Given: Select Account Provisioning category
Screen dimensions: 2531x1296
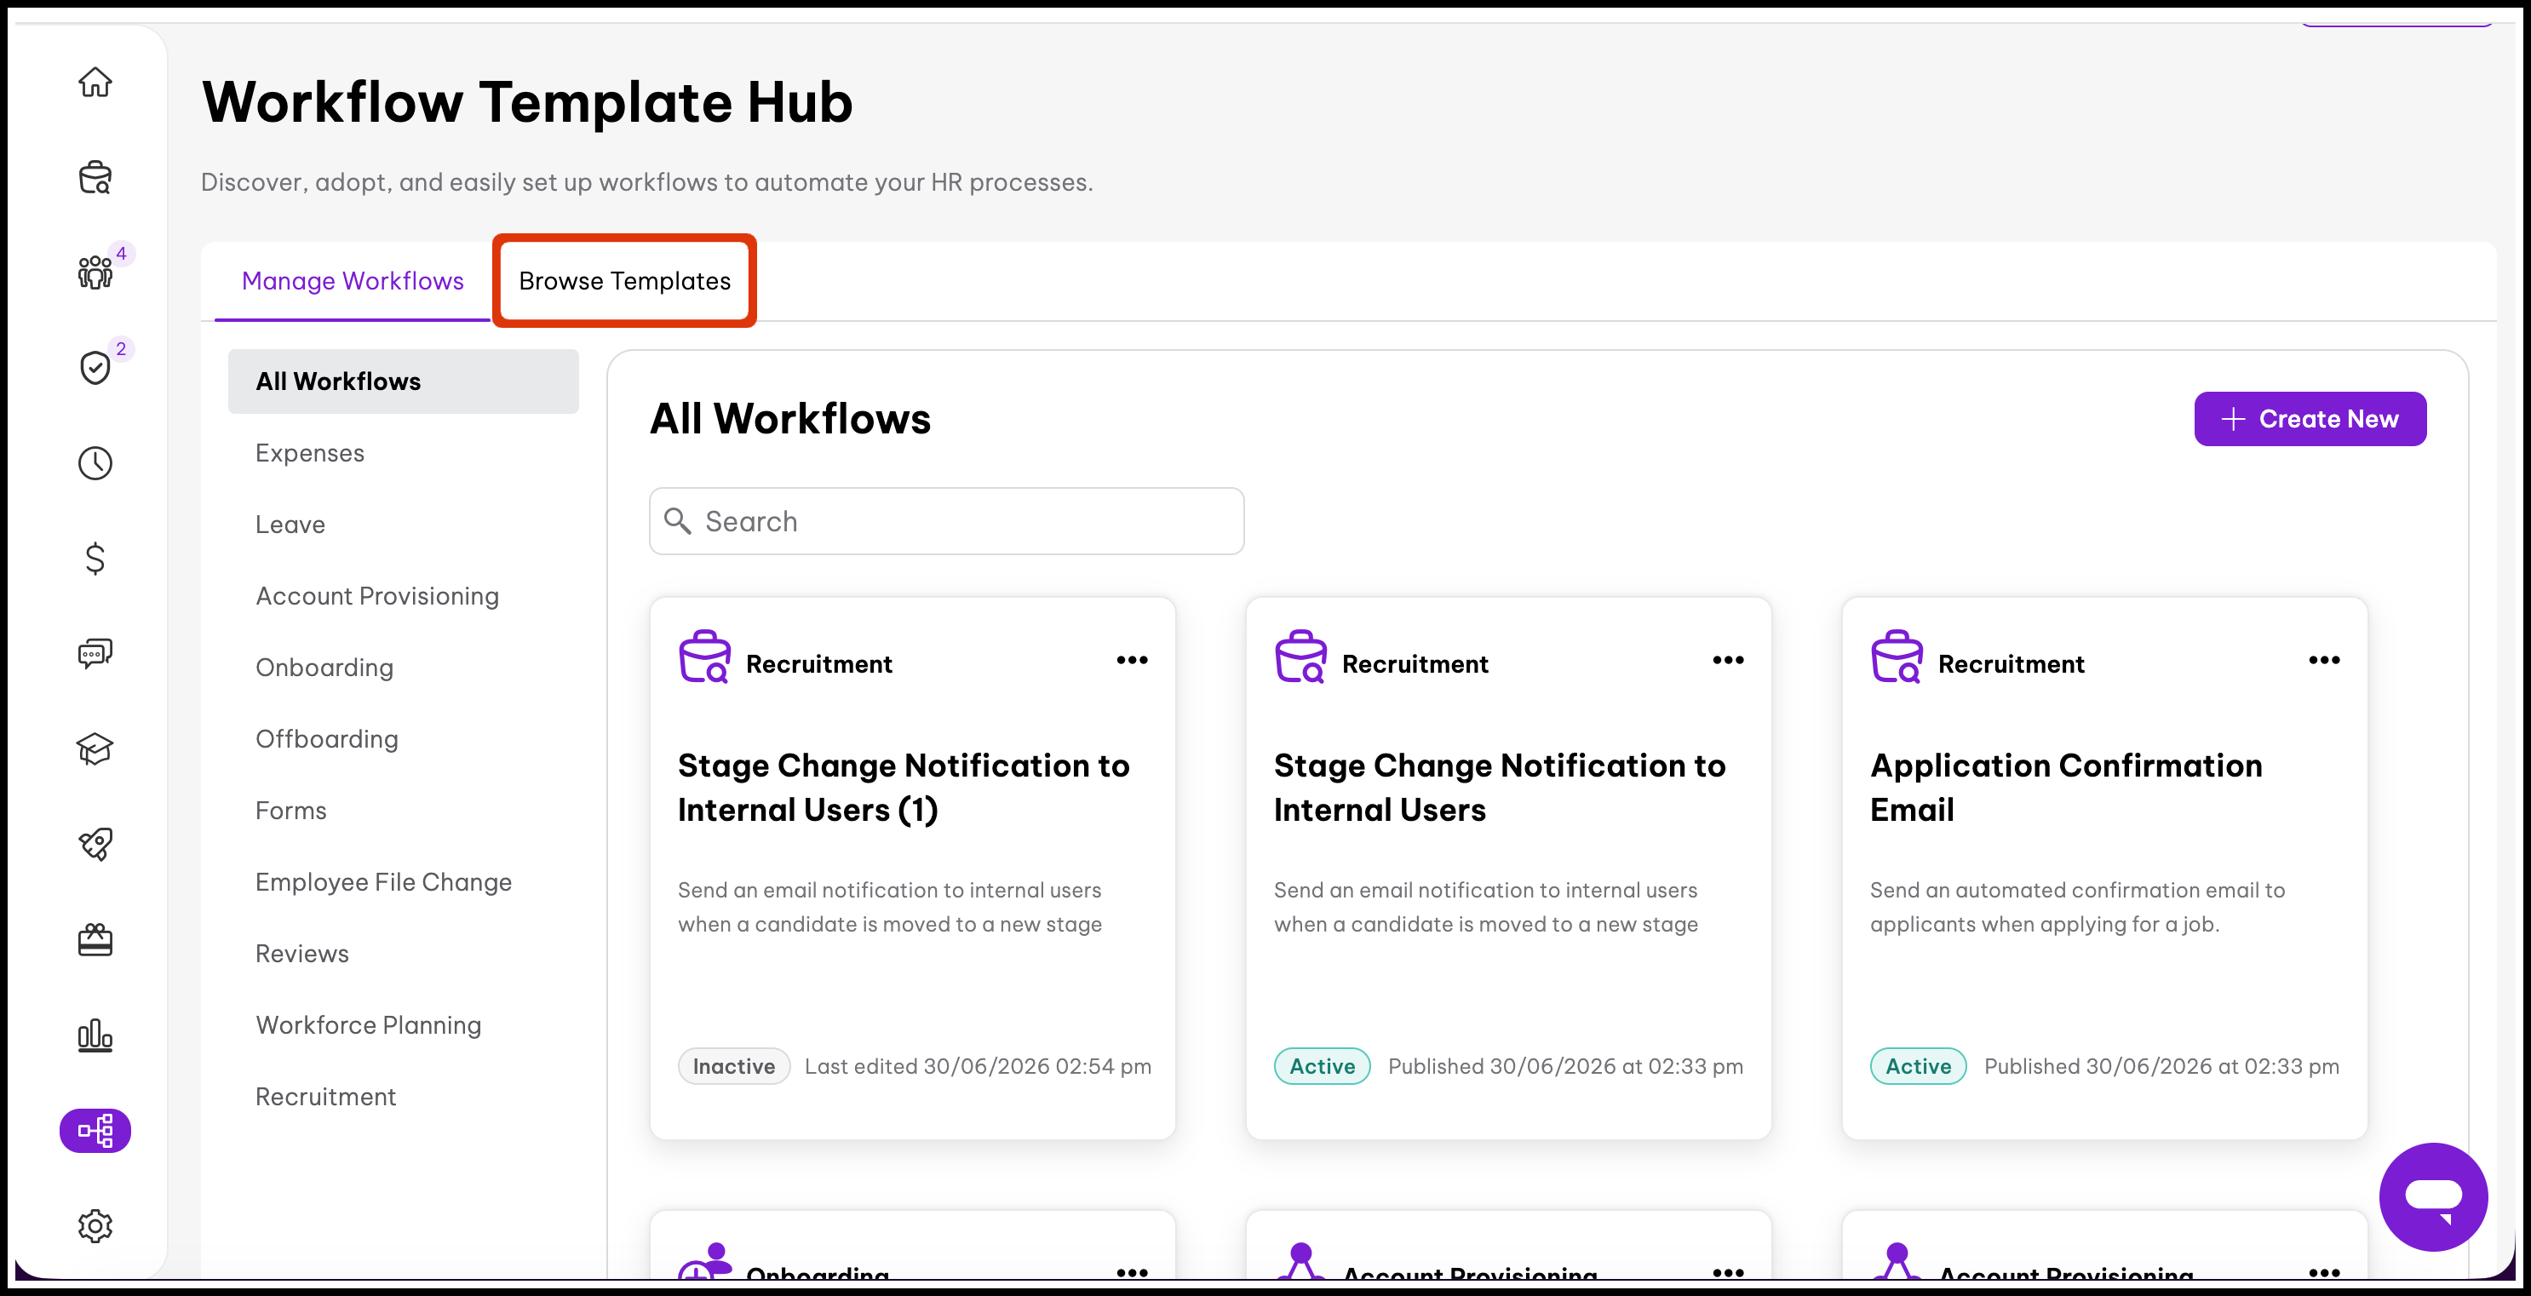Looking at the screenshot, I should click(377, 596).
